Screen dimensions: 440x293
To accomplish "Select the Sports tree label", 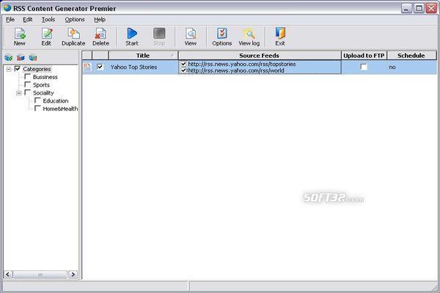I will 41,85.
